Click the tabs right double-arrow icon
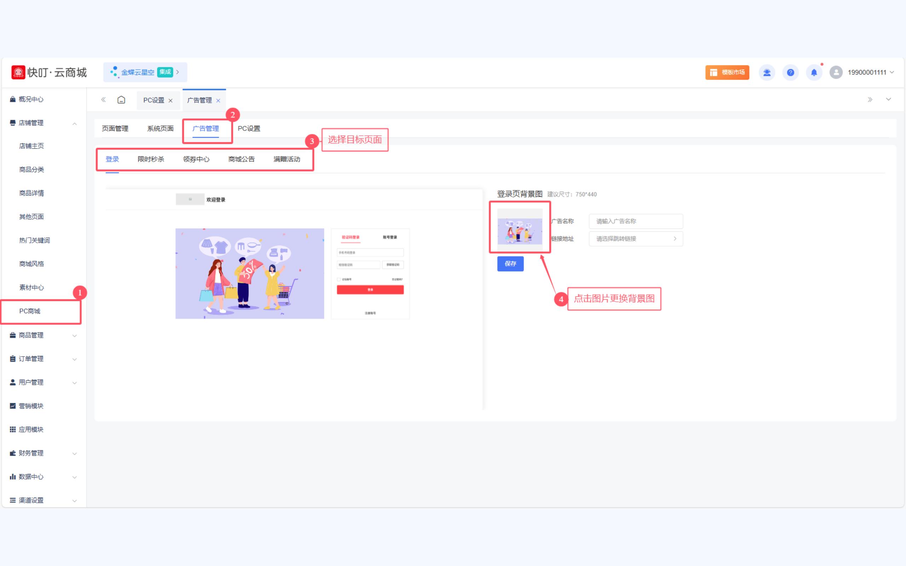Screen dimensions: 906x566 pos(870,99)
